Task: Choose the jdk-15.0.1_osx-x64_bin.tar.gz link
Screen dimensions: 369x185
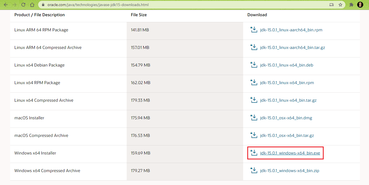Action: point(287,136)
